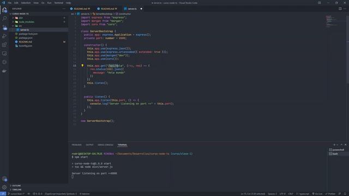The image size is (349, 196).
Task: Click the UTF-8 encoding indicator
Action: coord(282,194)
